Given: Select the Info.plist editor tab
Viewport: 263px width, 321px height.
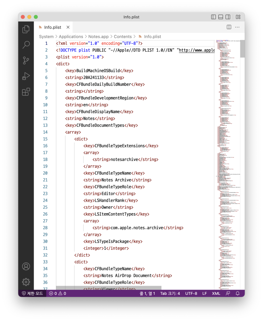Looking at the screenshot, I should [53, 27].
